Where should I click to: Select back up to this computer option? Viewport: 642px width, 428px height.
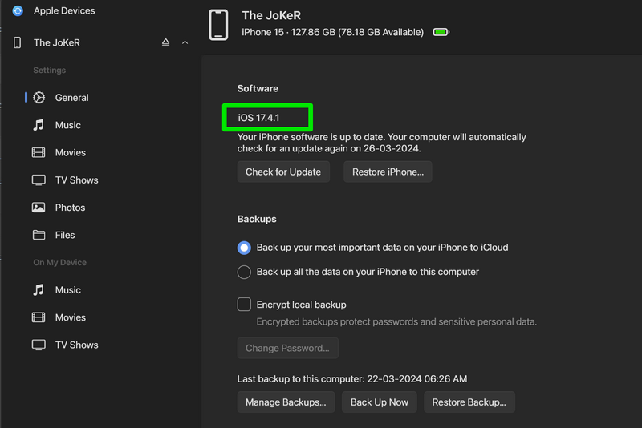pyautogui.click(x=244, y=272)
